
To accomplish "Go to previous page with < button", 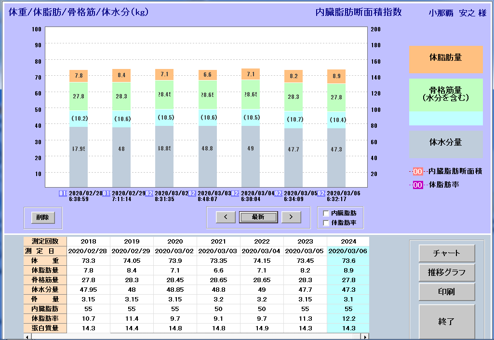I will point(226,217).
